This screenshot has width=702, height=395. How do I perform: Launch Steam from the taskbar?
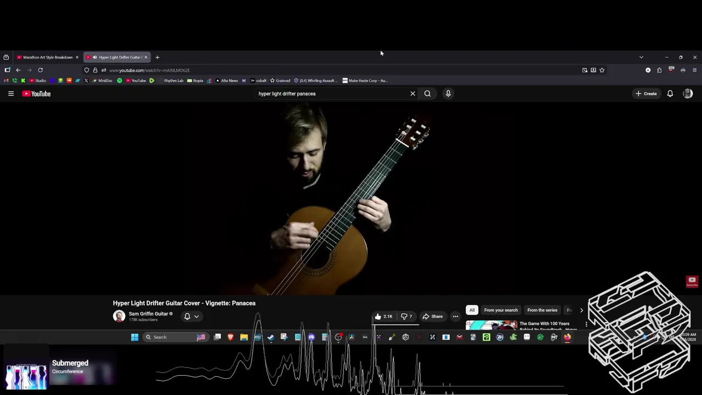pyautogui.click(x=270, y=337)
